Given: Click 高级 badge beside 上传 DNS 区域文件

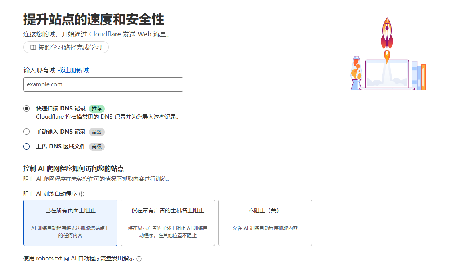Looking at the screenshot, I should [97, 147].
